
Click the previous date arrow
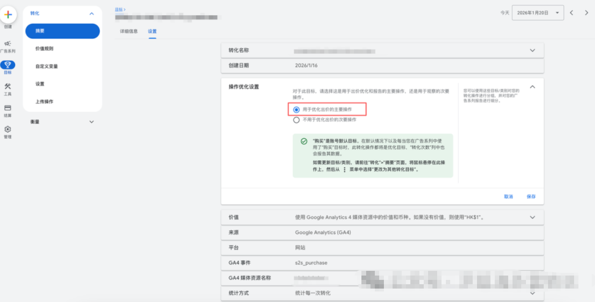(571, 13)
